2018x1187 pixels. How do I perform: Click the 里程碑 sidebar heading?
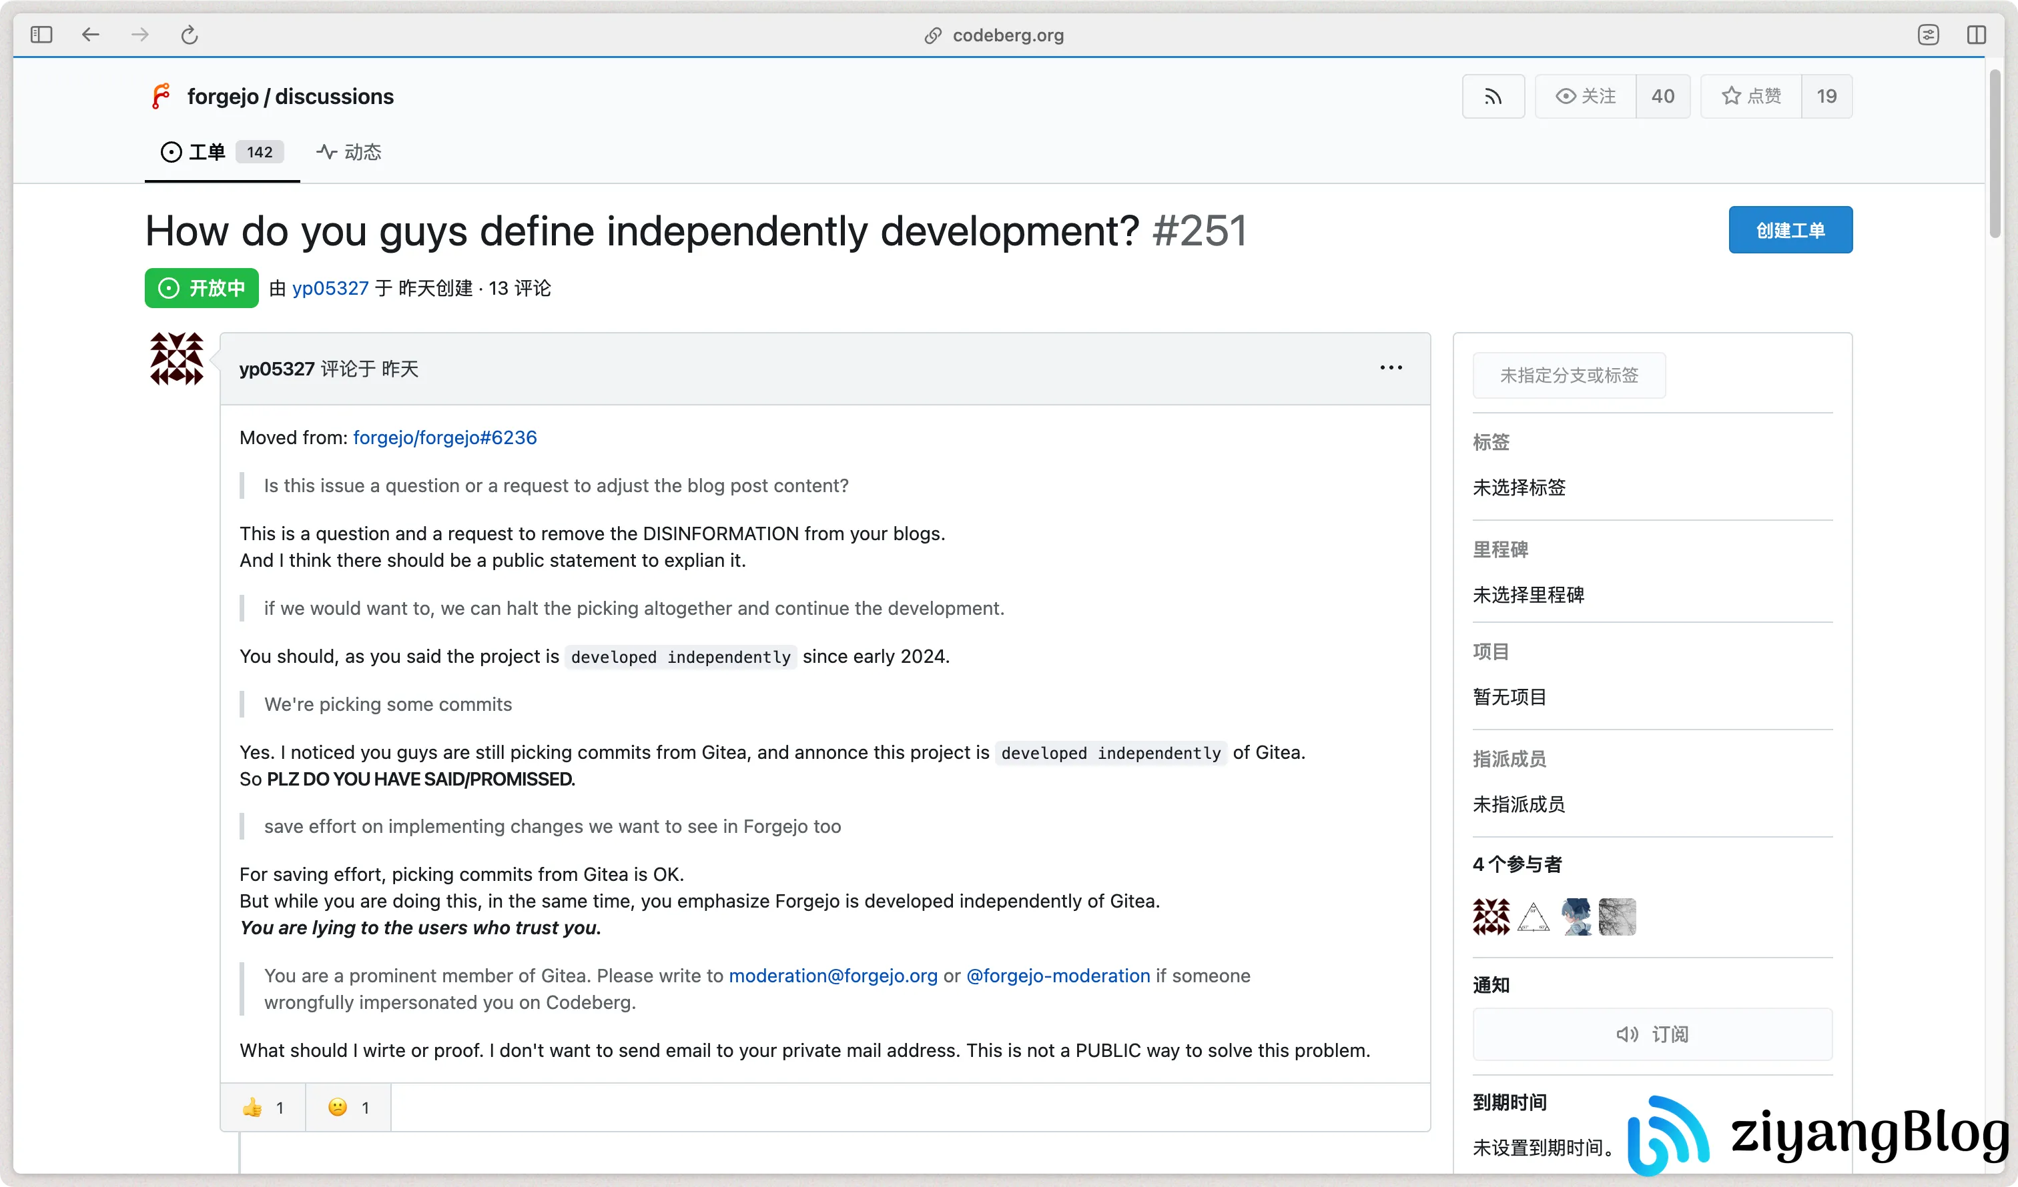(x=1500, y=550)
